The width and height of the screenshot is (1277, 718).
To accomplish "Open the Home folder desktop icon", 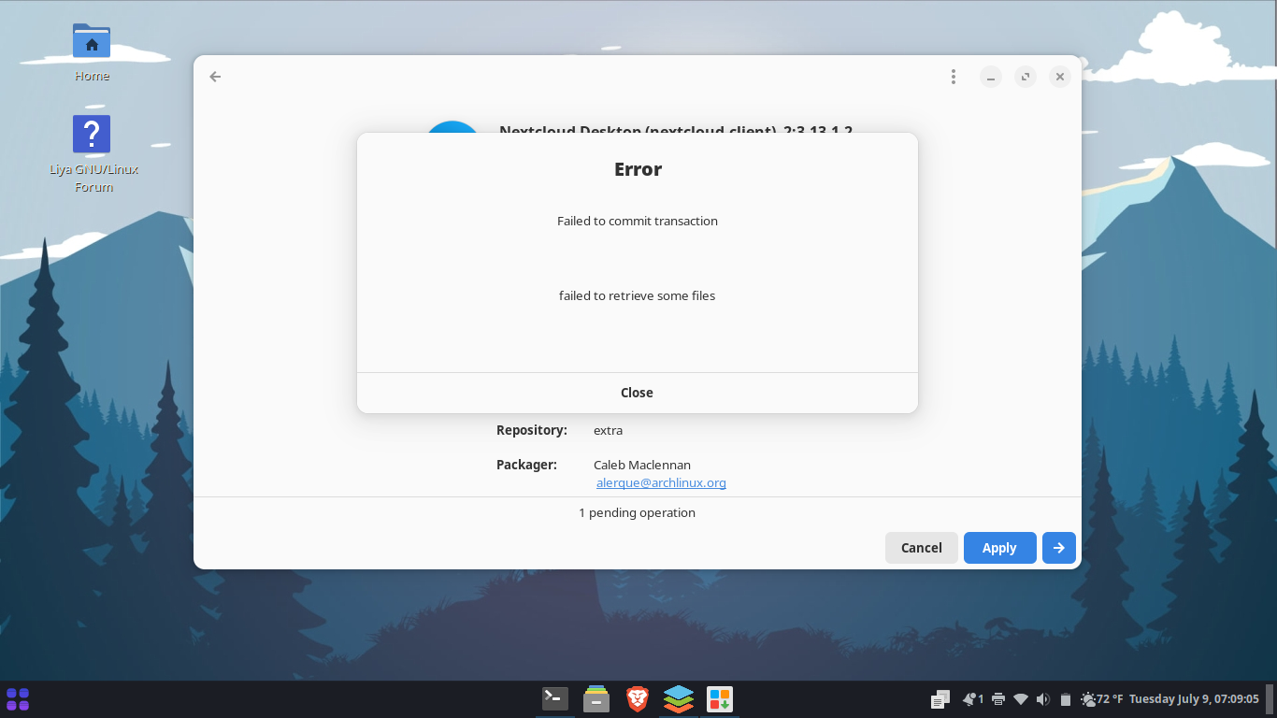I will 92,52.
